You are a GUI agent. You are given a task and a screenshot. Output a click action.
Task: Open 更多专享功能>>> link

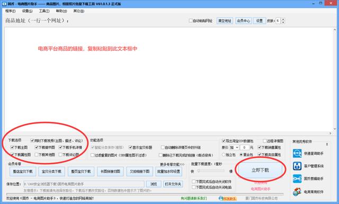172,164
